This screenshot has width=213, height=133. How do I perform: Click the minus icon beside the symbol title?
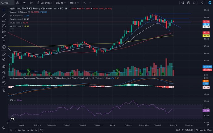click(x=66, y=9)
